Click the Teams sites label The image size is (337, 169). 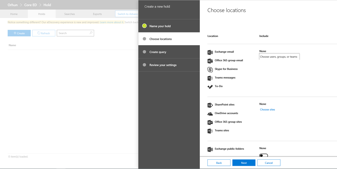[x=222, y=130]
